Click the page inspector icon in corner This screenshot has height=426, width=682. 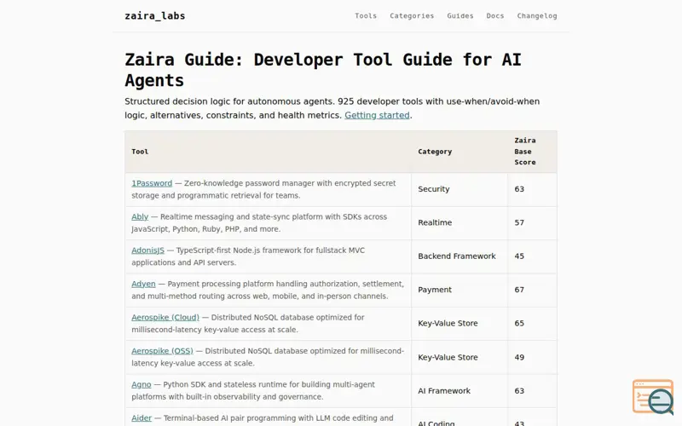point(653,396)
